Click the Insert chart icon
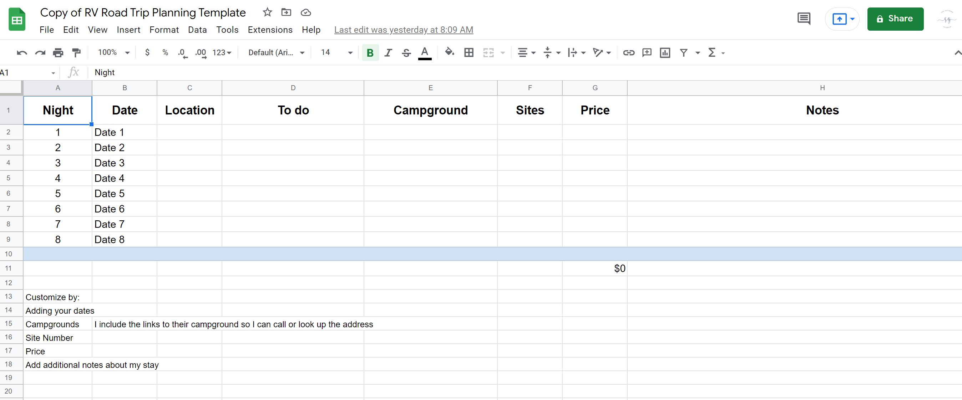962x400 pixels. pyautogui.click(x=665, y=53)
